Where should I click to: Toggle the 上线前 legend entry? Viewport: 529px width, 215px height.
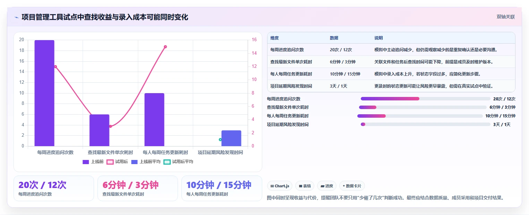(93, 162)
